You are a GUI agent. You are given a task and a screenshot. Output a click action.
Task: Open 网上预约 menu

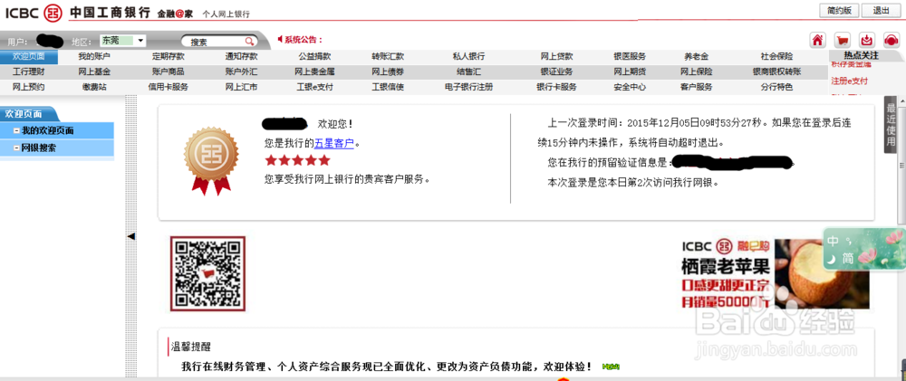point(29,87)
